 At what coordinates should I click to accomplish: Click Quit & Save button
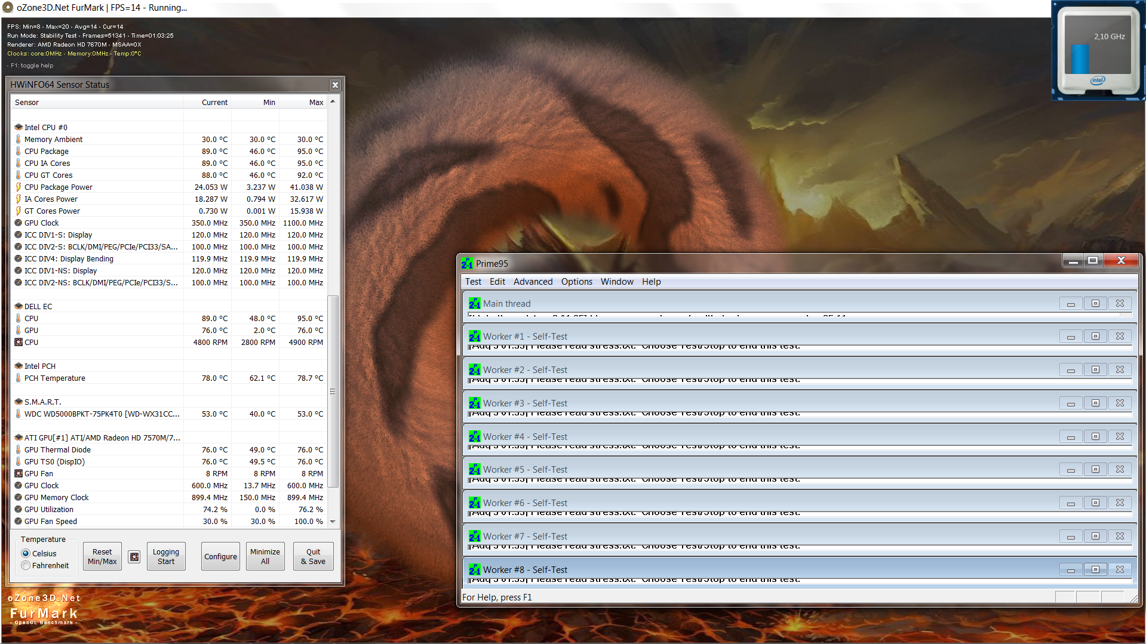click(x=313, y=556)
